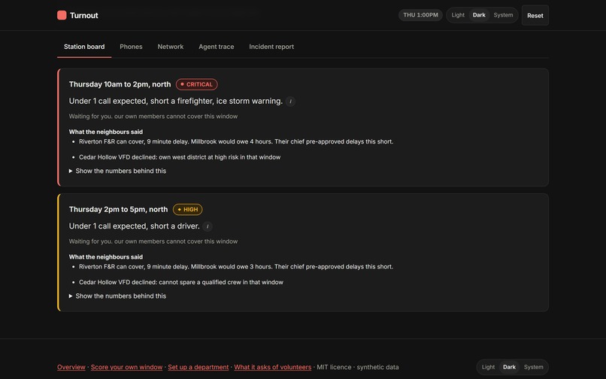Open the Overview footer link
The width and height of the screenshot is (606, 379).
71,367
